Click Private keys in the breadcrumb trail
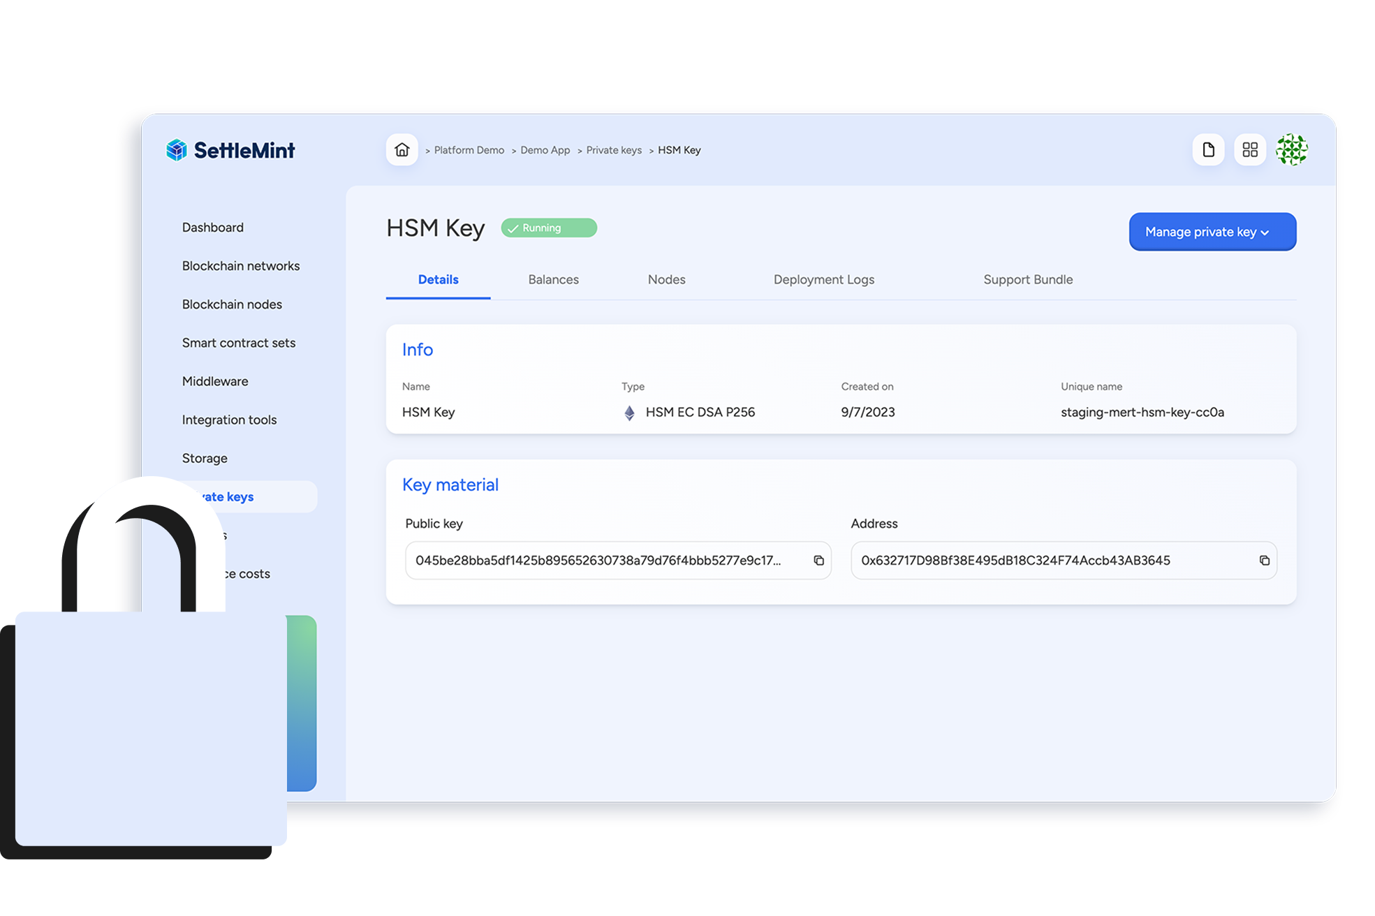 click(x=614, y=149)
